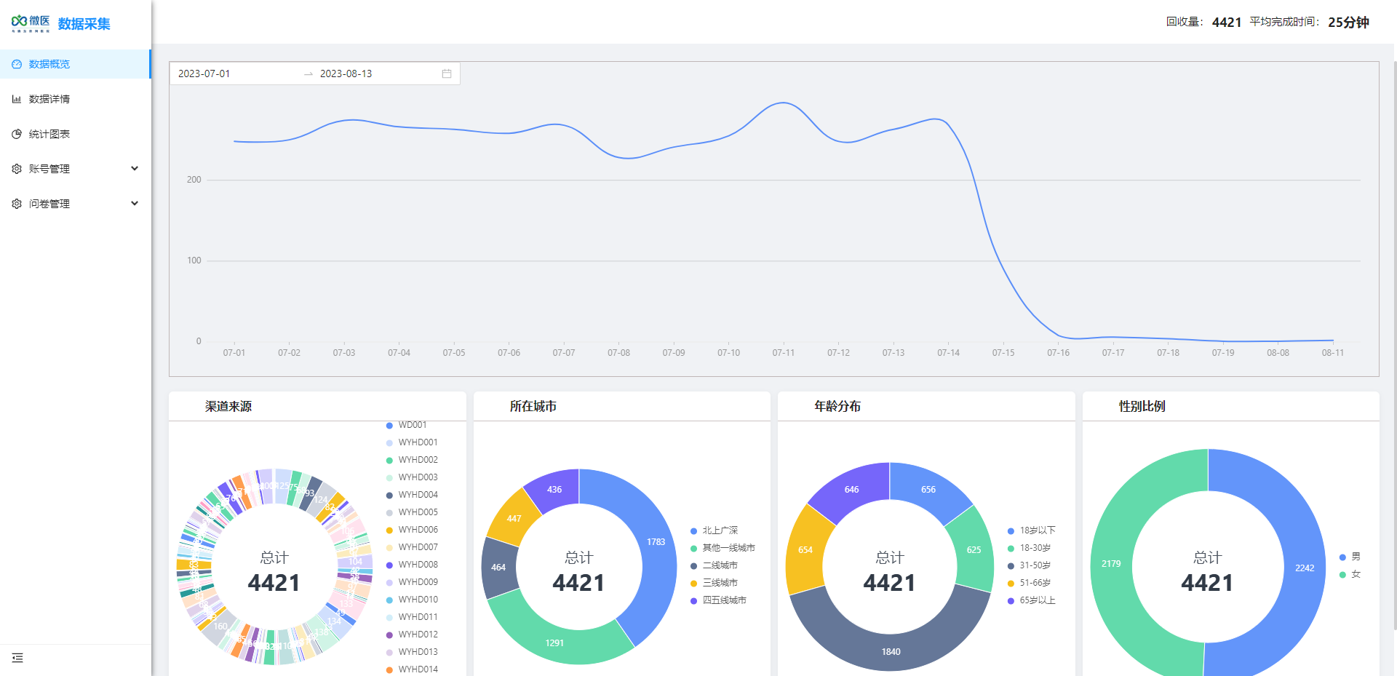Viewport: 1397px width, 676px height.
Task: Click the 账号管理 gear icon
Action: pyautogui.click(x=17, y=169)
